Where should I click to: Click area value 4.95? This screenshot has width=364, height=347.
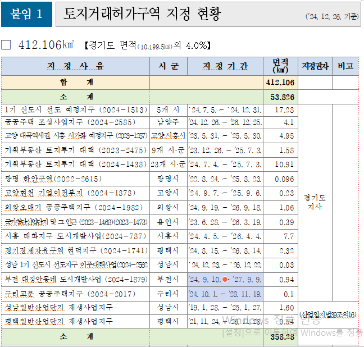(x=280, y=136)
